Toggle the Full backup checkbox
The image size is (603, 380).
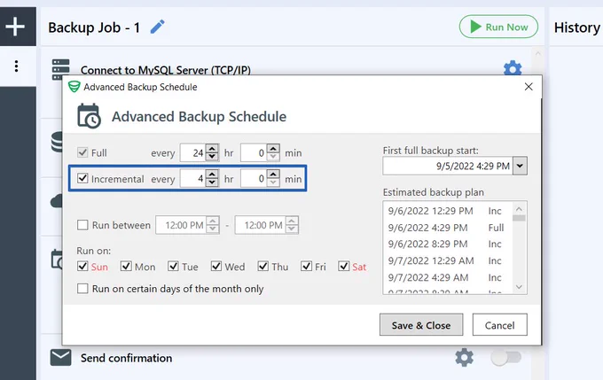pos(82,152)
